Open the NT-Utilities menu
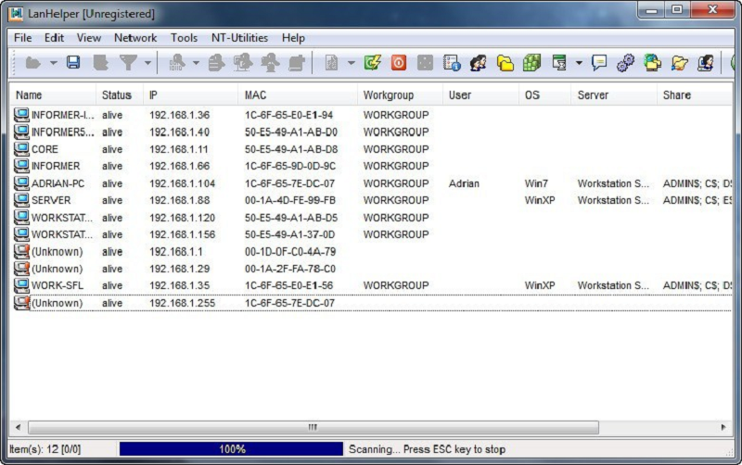 click(239, 38)
